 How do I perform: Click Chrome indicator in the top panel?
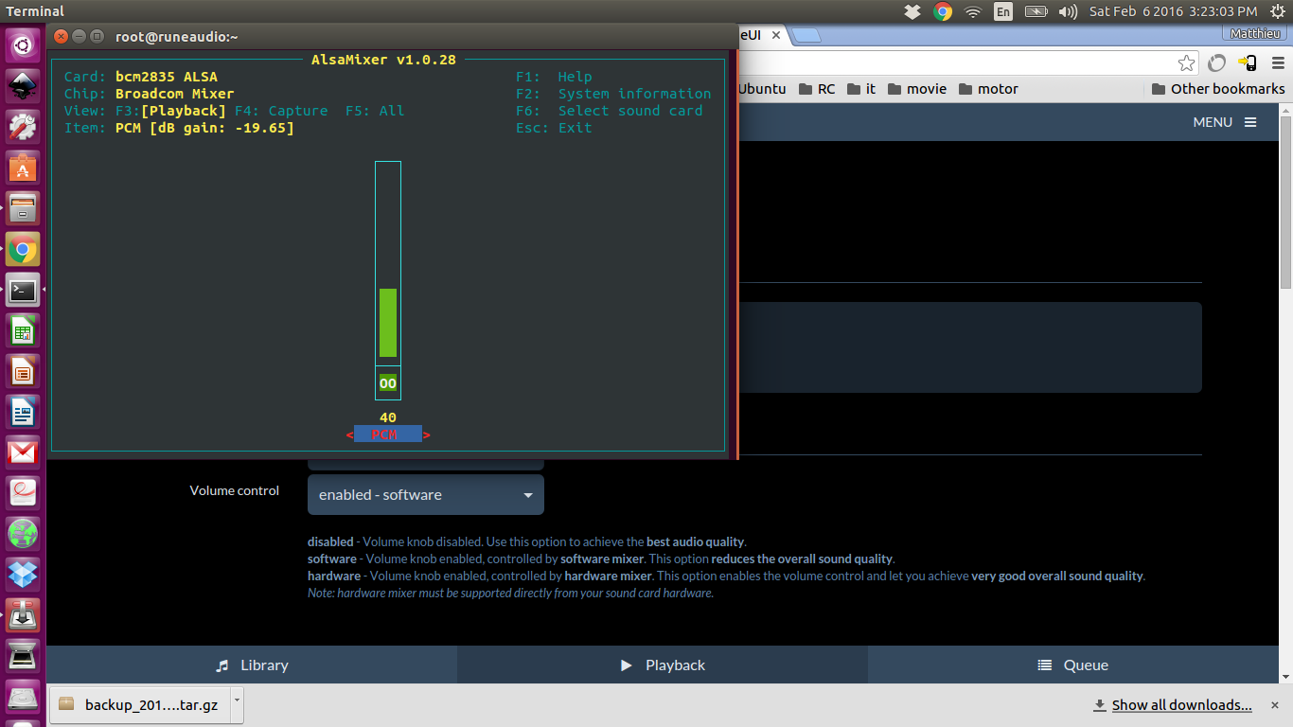[x=943, y=11]
